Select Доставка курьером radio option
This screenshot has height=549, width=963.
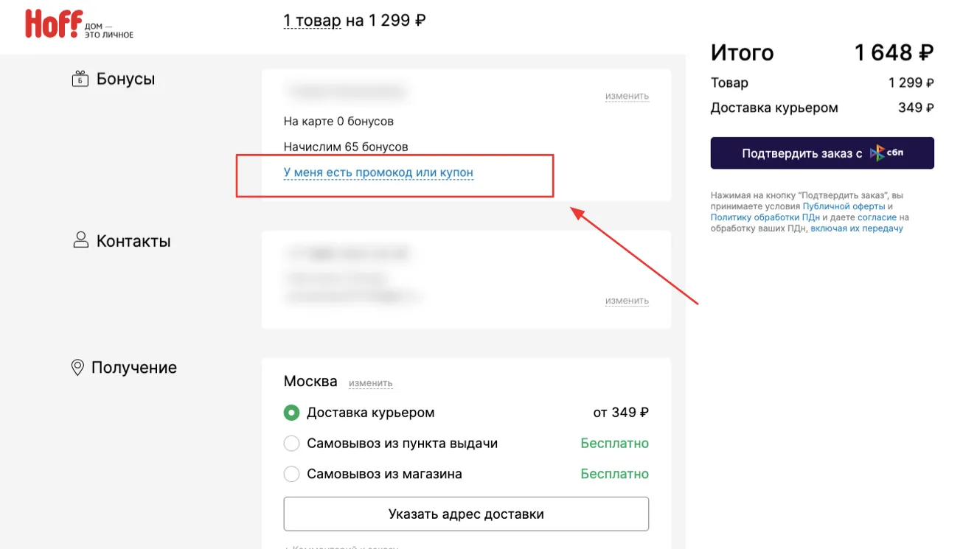click(x=291, y=413)
